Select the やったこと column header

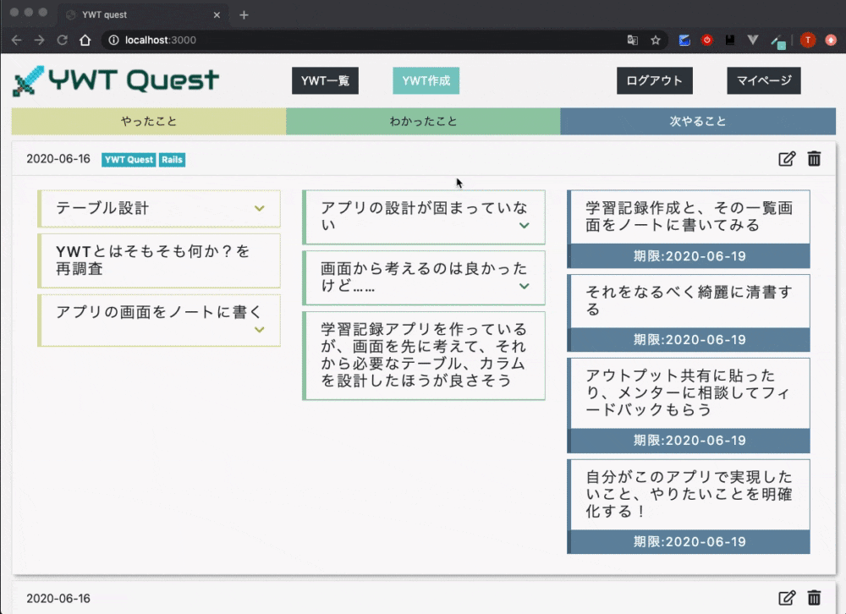click(x=148, y=121)
